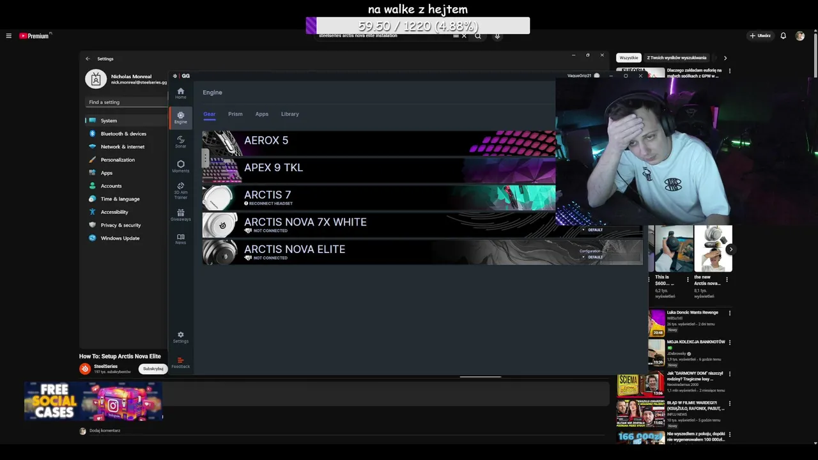
Task: Switch to the Apps tab in Engine
Action: point(262,114)
